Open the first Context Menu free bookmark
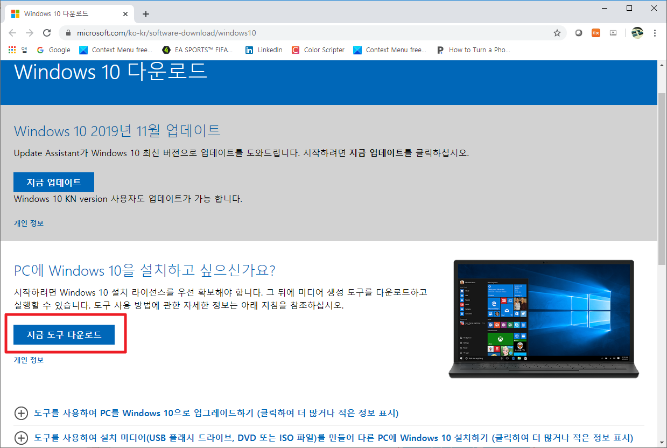The image size is (667, 448). coord(116,50)
